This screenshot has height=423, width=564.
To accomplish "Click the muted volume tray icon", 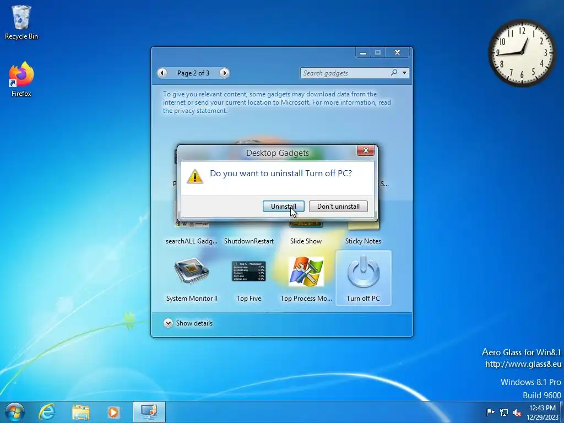I will click(x=517, y=413).
